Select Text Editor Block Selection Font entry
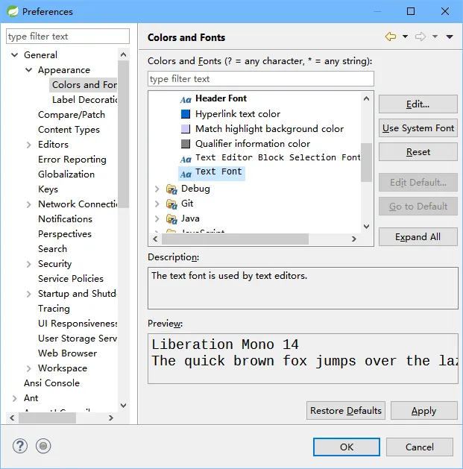The width and height of the screenshot is (463, 469). coord(278,157)
